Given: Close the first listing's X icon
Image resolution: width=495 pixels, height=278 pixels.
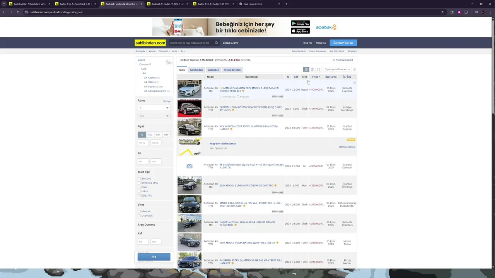Looking at the screenshot, I should 354,83.
